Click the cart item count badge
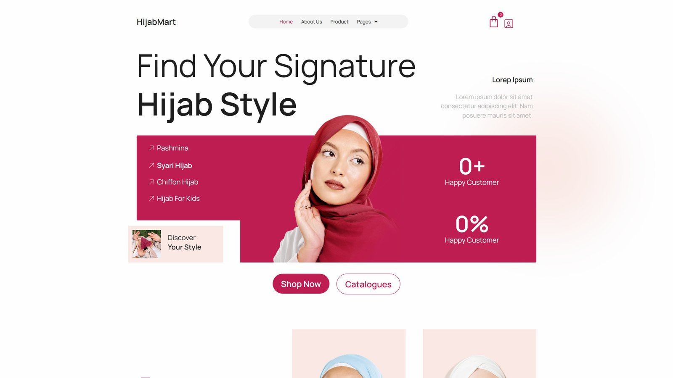Viewport: 673px width, 378px height. tap(501, 15)
